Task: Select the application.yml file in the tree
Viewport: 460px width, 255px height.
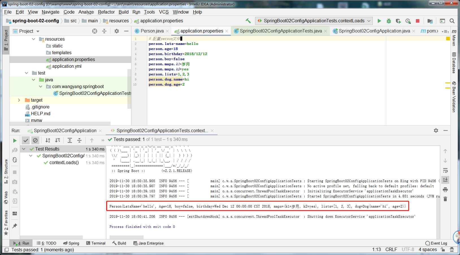Action: (x=67, y=66)
